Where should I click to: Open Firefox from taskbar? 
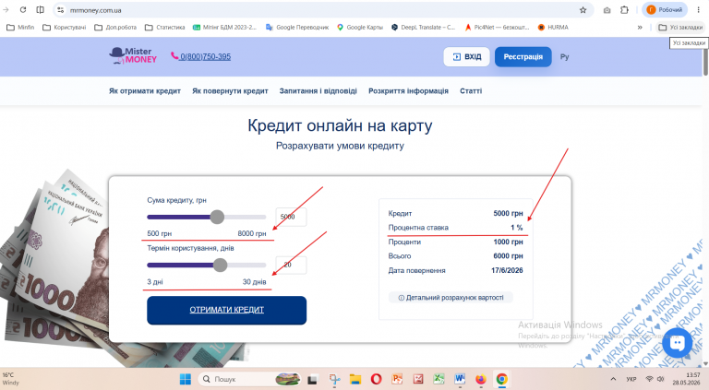coord(481,380)
